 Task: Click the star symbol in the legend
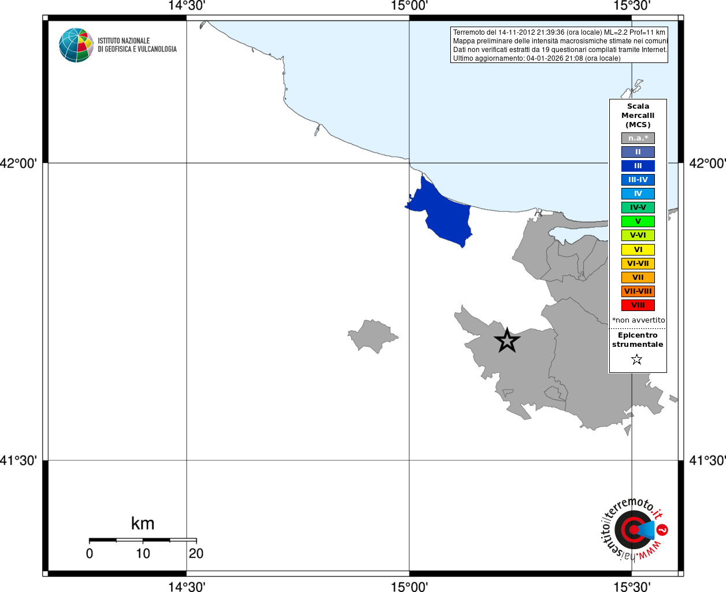coord(637,360)
